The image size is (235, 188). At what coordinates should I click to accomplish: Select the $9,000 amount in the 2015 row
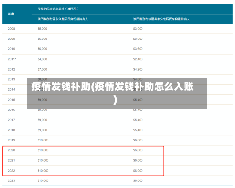click(x=42, y=100)
